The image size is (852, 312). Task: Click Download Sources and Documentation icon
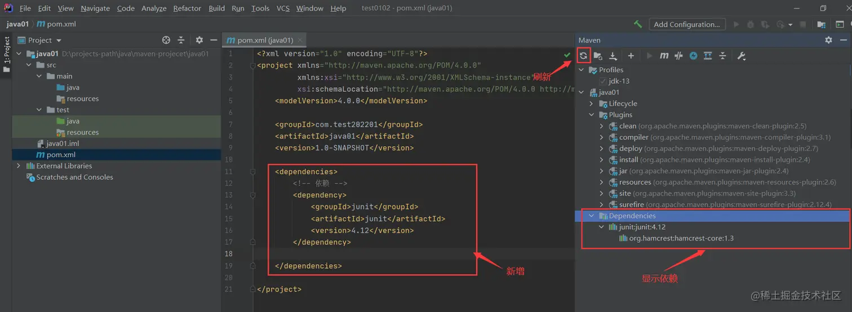(613, 56)
